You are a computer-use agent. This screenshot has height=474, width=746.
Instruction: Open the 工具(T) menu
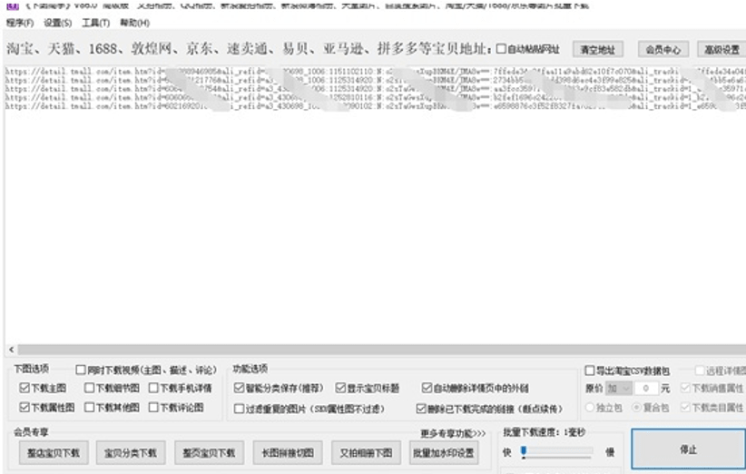[x=95, y=23]
